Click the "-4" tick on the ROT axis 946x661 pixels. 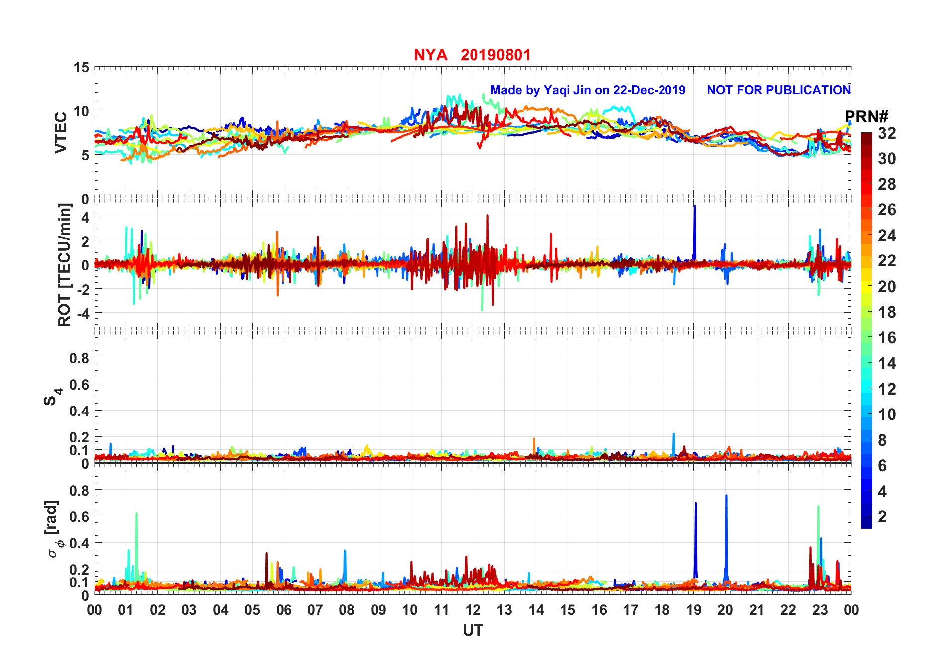tap(82, 313)
